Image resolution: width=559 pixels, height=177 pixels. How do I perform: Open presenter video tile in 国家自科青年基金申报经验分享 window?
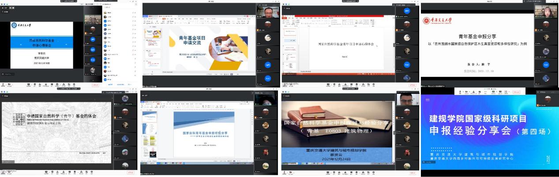point(266,101)
